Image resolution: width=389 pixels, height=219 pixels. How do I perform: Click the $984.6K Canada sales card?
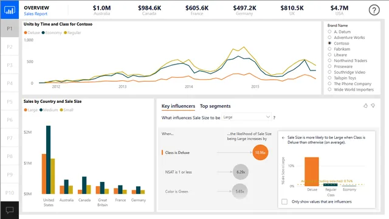150,10
